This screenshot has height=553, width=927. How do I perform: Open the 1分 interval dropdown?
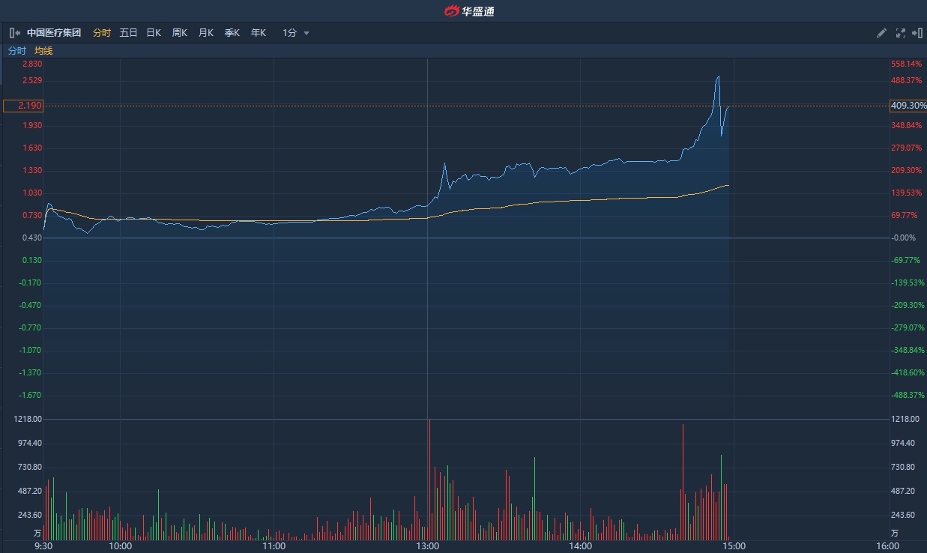295,33
